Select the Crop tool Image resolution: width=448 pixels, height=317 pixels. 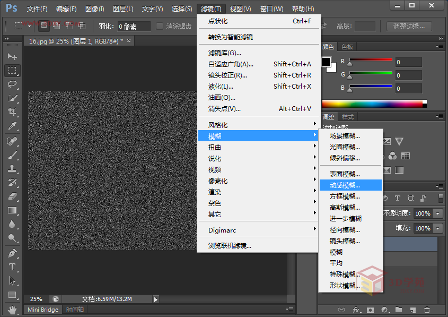point(12,112)
